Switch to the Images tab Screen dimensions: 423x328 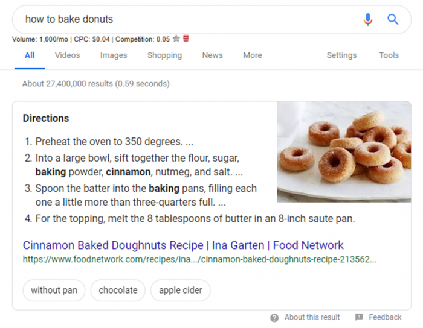tap(114, 55)
